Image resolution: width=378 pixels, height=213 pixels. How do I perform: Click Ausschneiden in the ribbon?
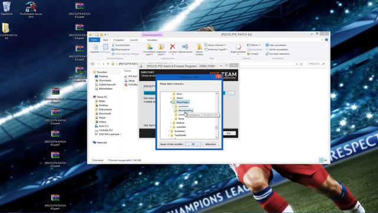(120, 45)
